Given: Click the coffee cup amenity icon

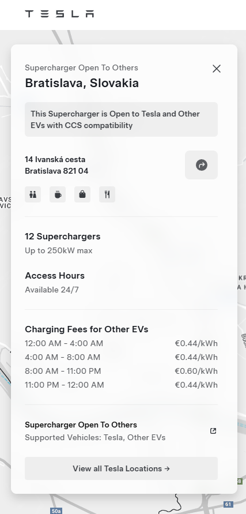Looking at the screenshot, I should click(58, 195).
